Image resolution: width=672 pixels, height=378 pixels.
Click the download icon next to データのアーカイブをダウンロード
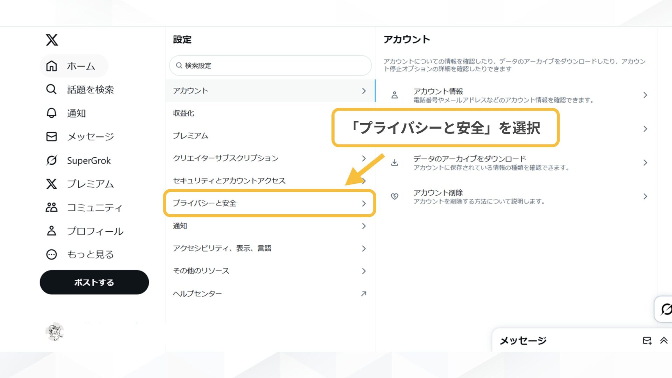(x=395, y=162)
